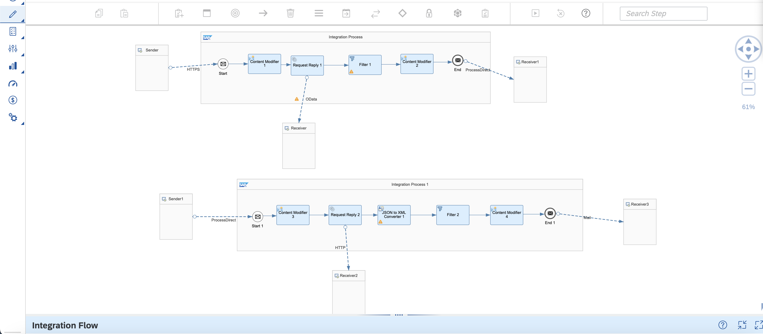Screen dimensions: 763x334
Task: Click inside the Search Step field
Action: [x=663, y=14]
